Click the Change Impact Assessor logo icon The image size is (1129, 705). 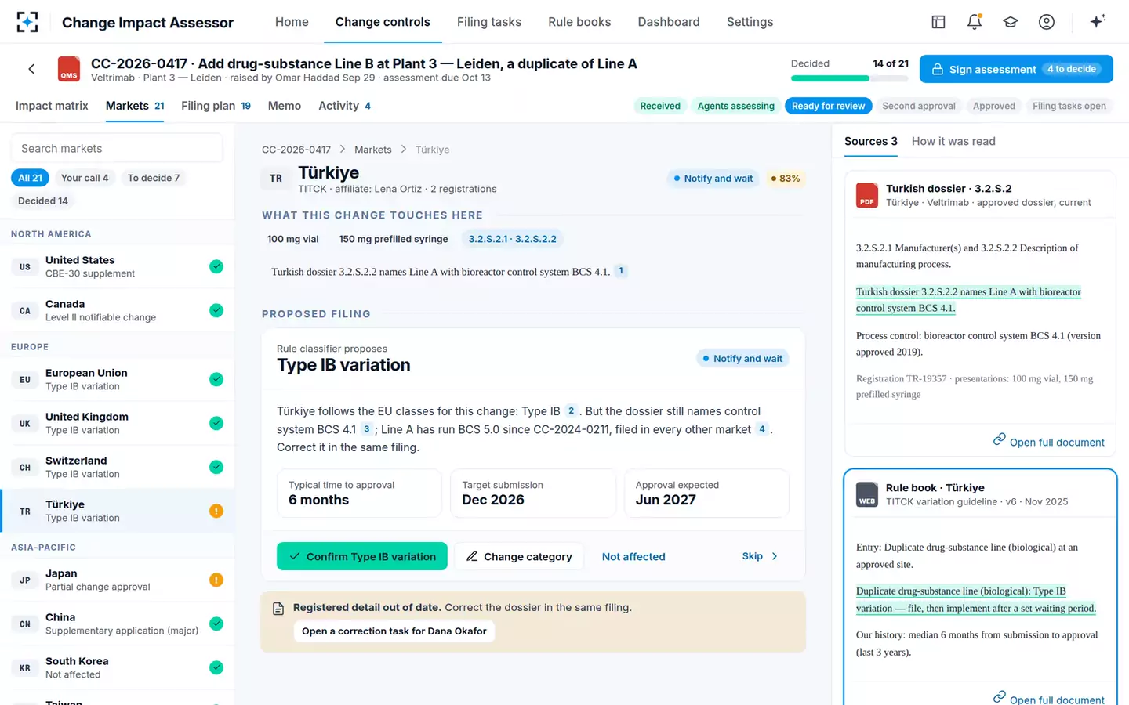pyautogui.click(x=27, y=22)
